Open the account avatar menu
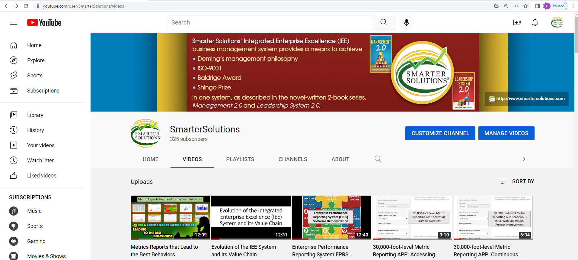578x260 pixels. pos(557,22)
